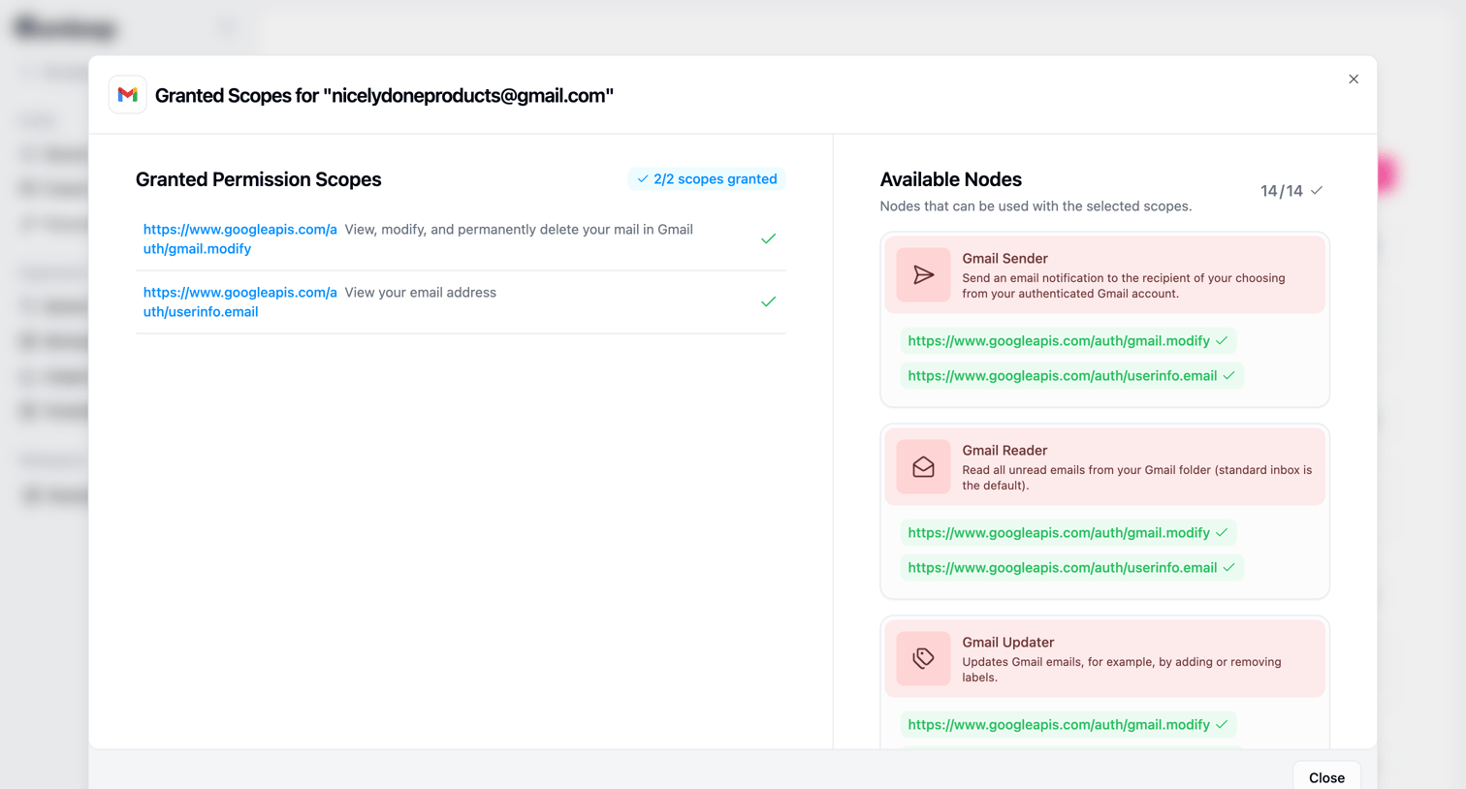Click the Gmail Reader envelope icon
This screenshot has height=789, width=1466.
[923, 467]
